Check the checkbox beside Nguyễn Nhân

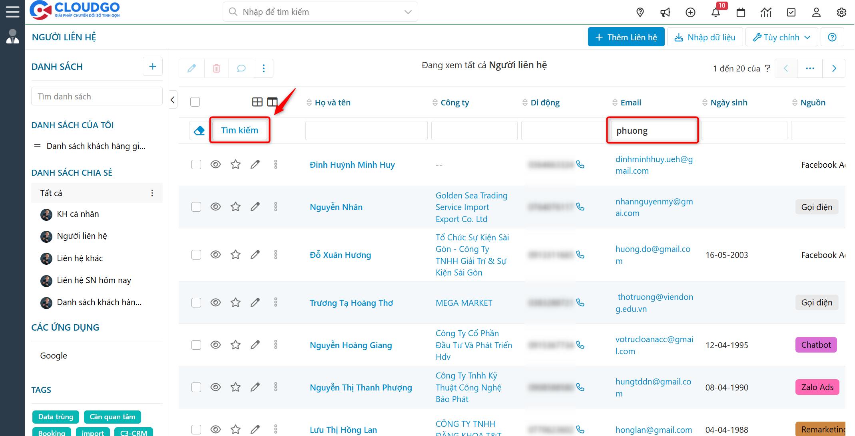(196, 207)
